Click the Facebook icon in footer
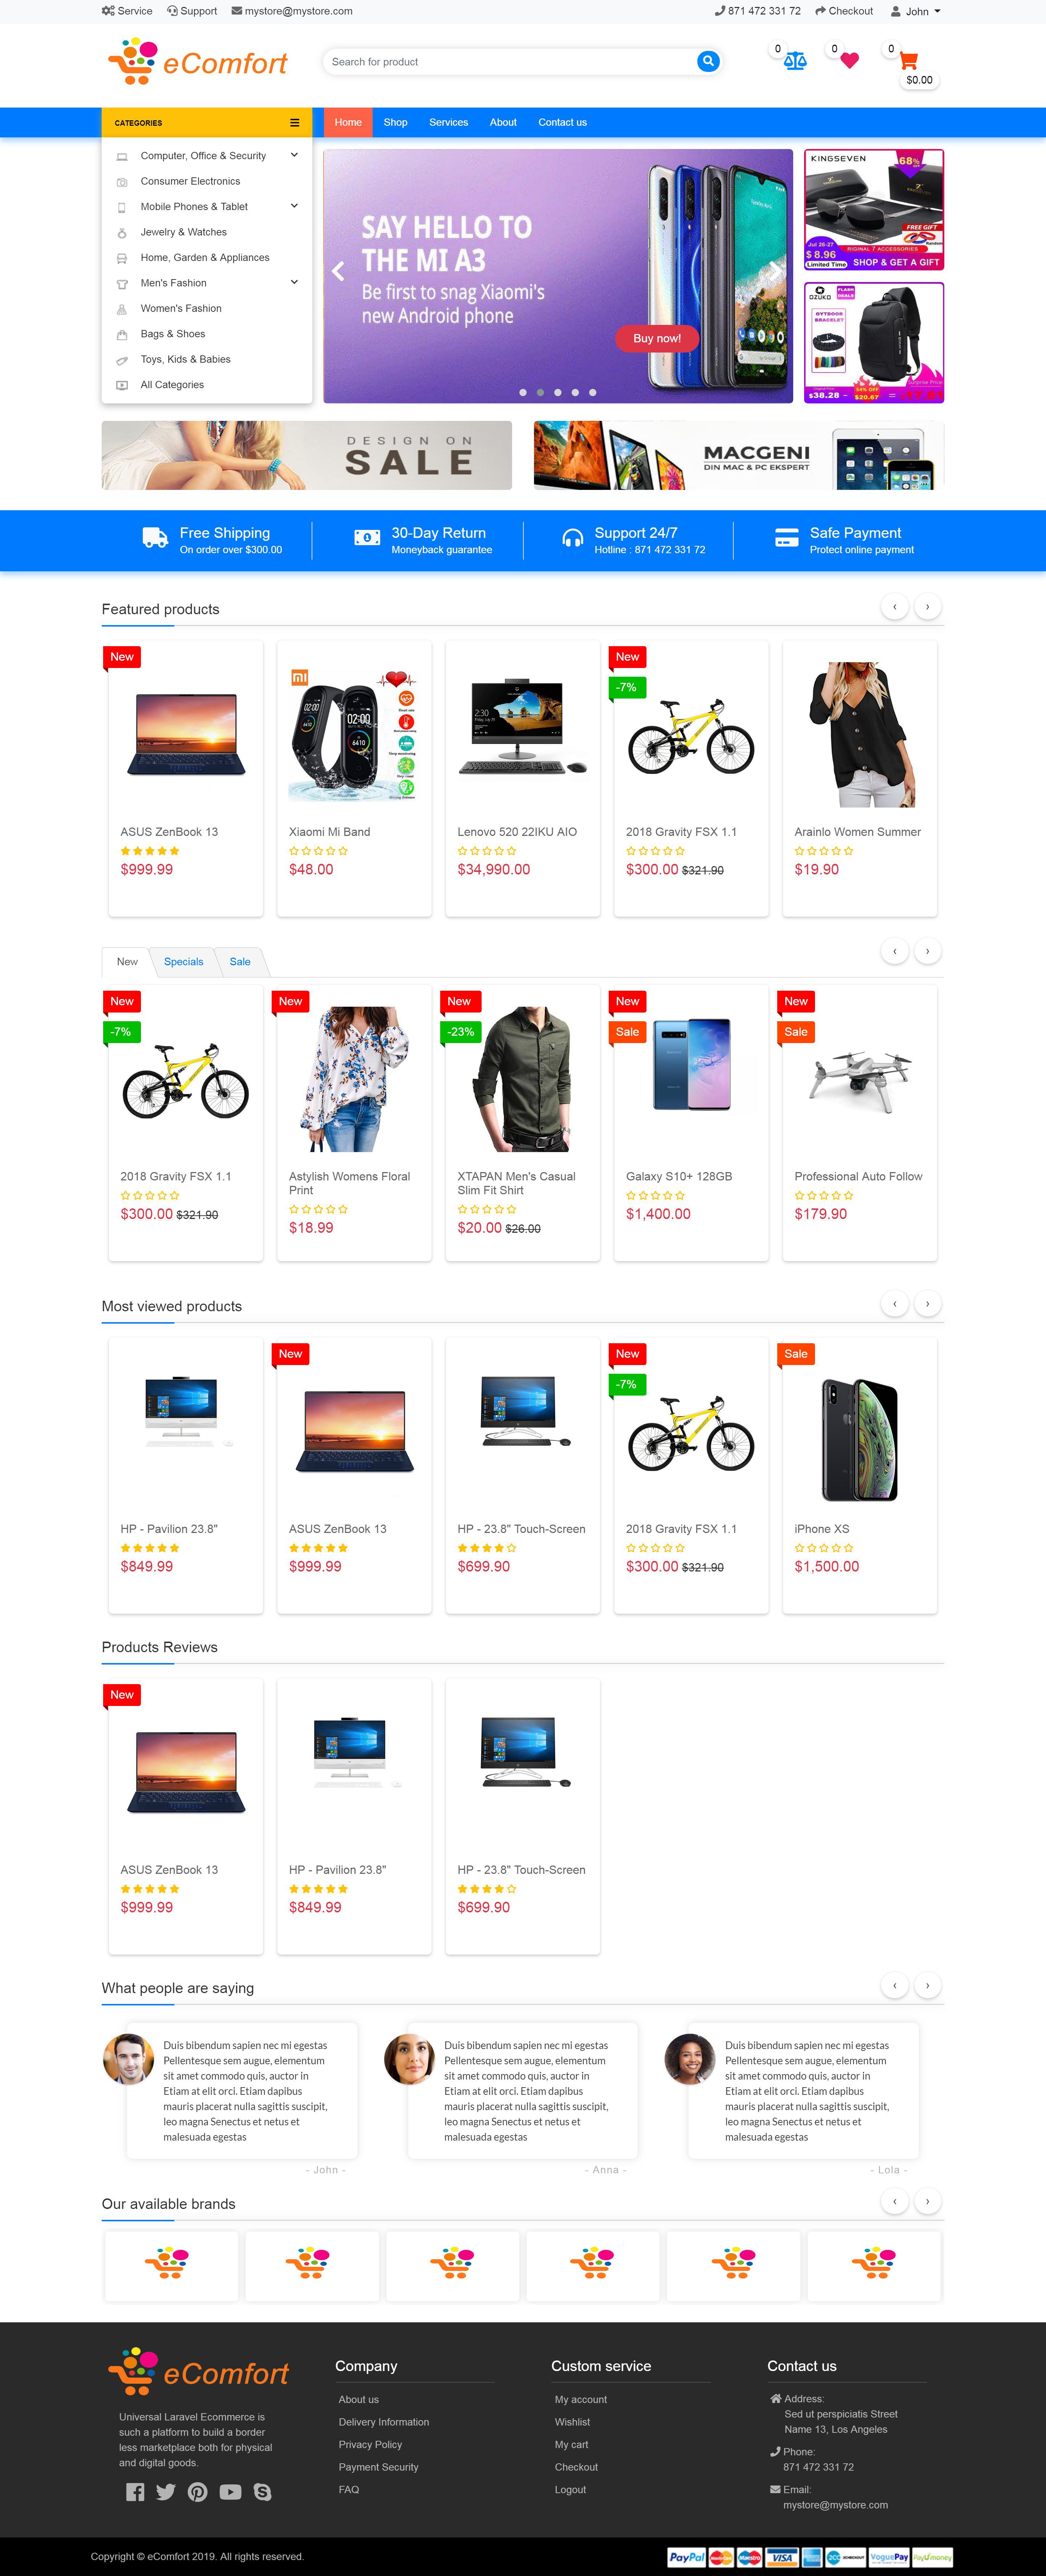Image resolution: width=1046 pixels, height=2576 pixels. click(x=135, y=2491)
